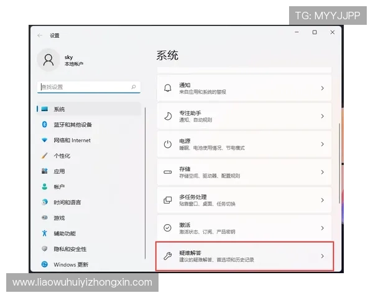Expand 疑难解答 row chevron
Screen dimensions: 373x298
coord(322,256)
